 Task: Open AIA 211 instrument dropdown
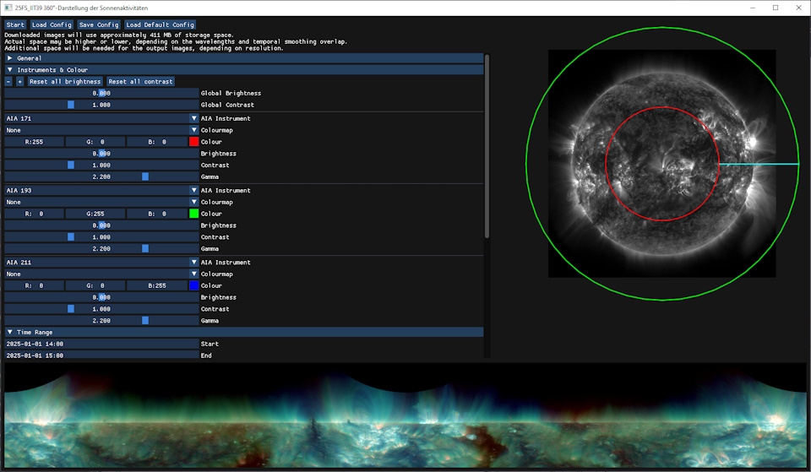point(102,262)
